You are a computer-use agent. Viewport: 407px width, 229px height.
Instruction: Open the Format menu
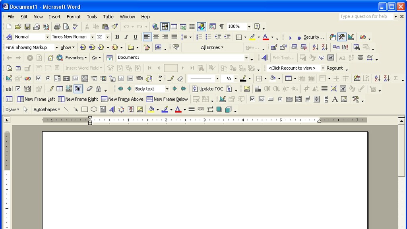point(74,17)
